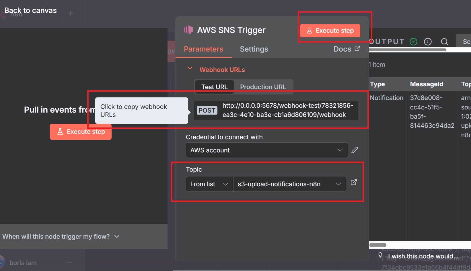Viewport: 471px width, 271px height.
Task: Click the AWS SNS Trigger node icon
Action: 188,30
